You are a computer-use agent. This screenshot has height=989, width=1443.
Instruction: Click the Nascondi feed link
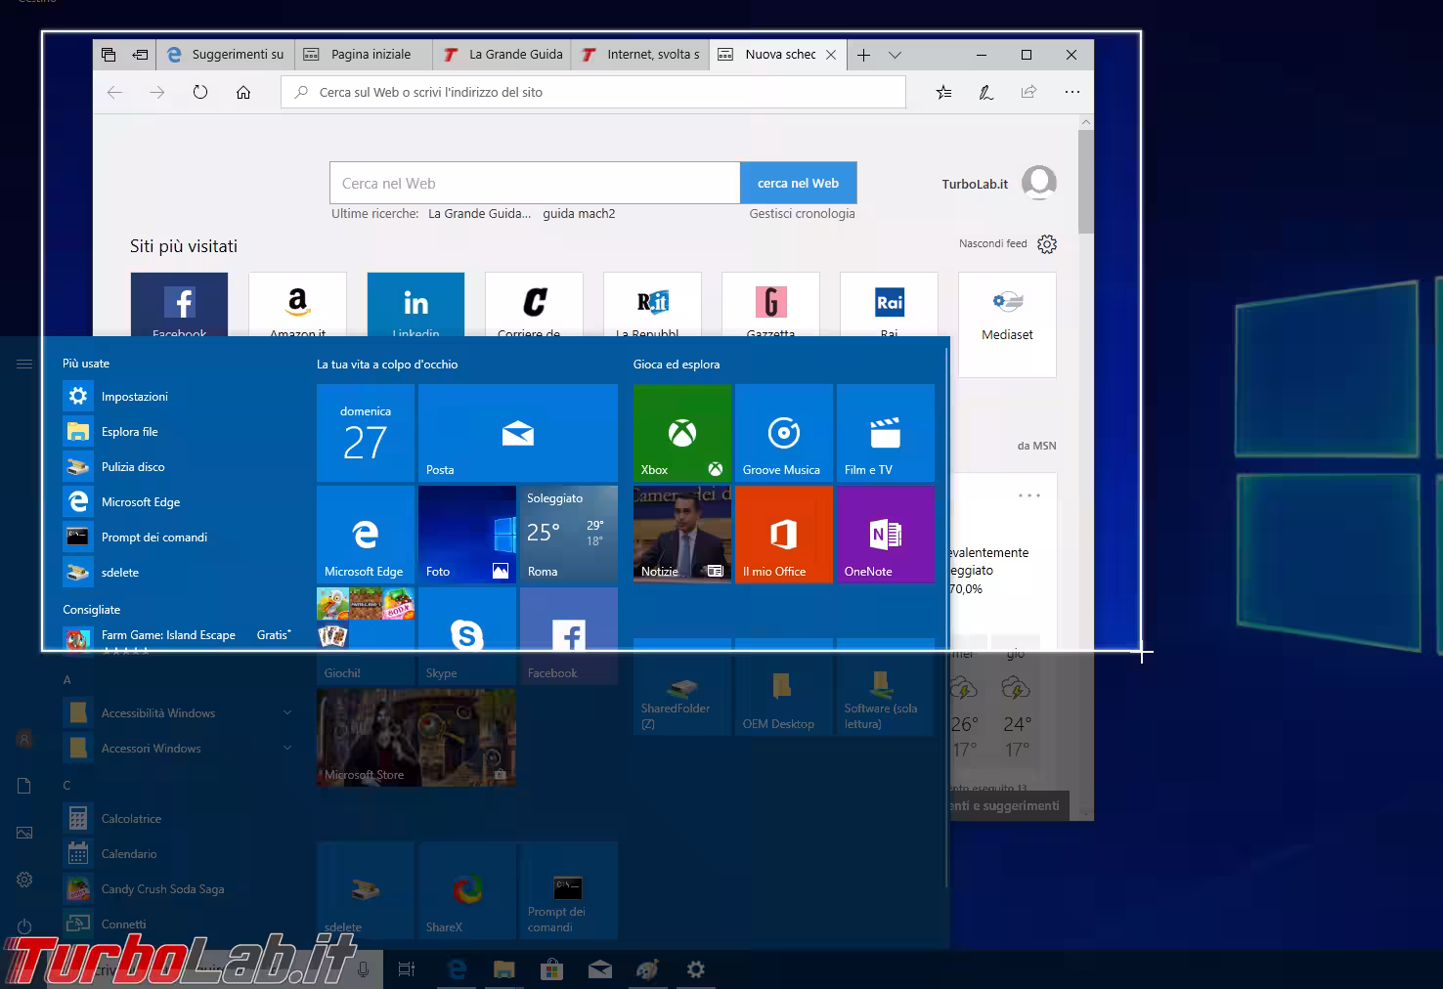[992, 243]
